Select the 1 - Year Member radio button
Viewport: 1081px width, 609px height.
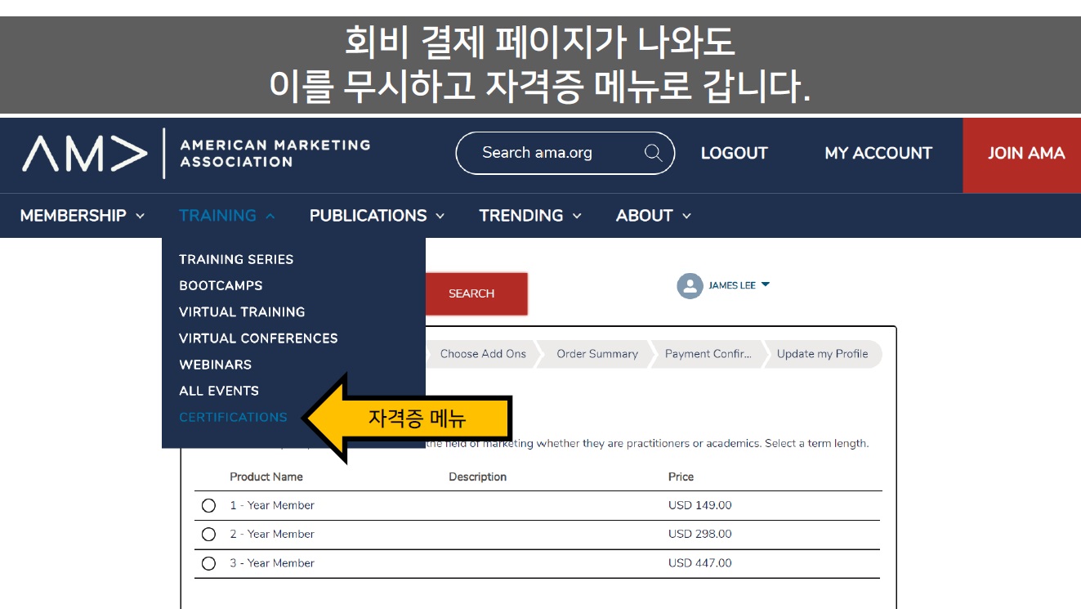coord(208,505)
